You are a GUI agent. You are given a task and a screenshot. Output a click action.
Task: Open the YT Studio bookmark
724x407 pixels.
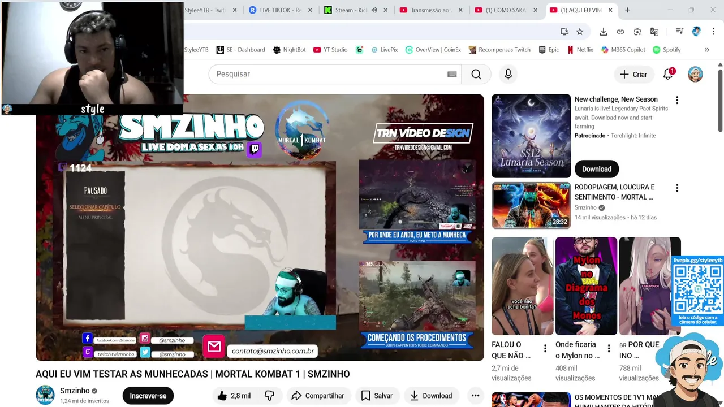[330, 50]
